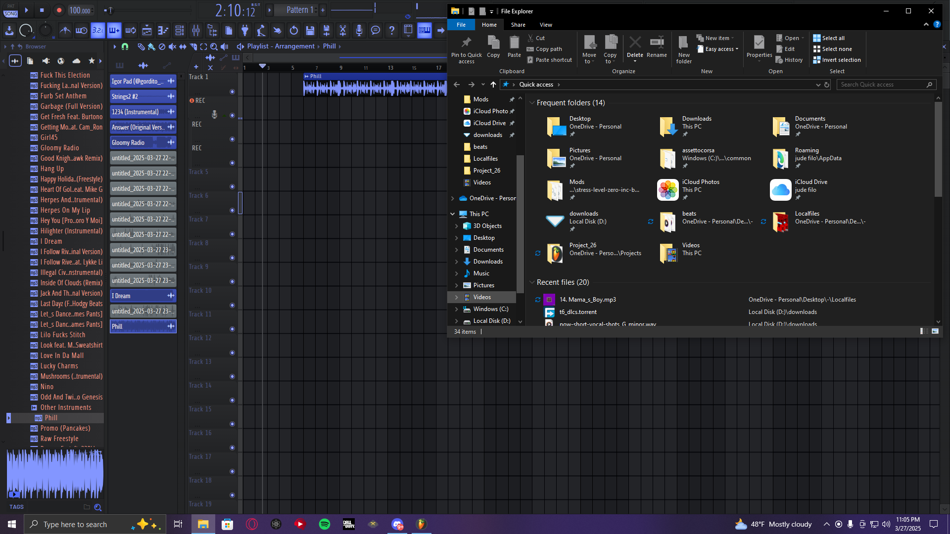950x534 pixels.
Task: Open the File menu in File Explorer
Action: point(461,25)
